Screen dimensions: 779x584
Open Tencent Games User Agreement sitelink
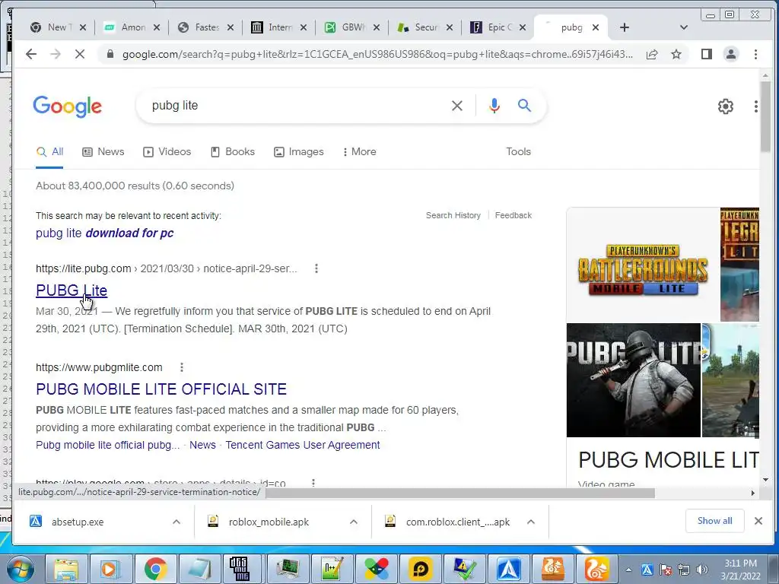click(x=303, y=445)
